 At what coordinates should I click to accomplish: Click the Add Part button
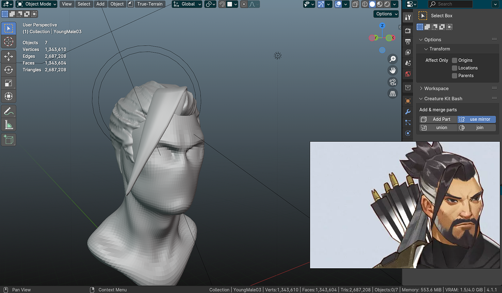click(438, 119)
